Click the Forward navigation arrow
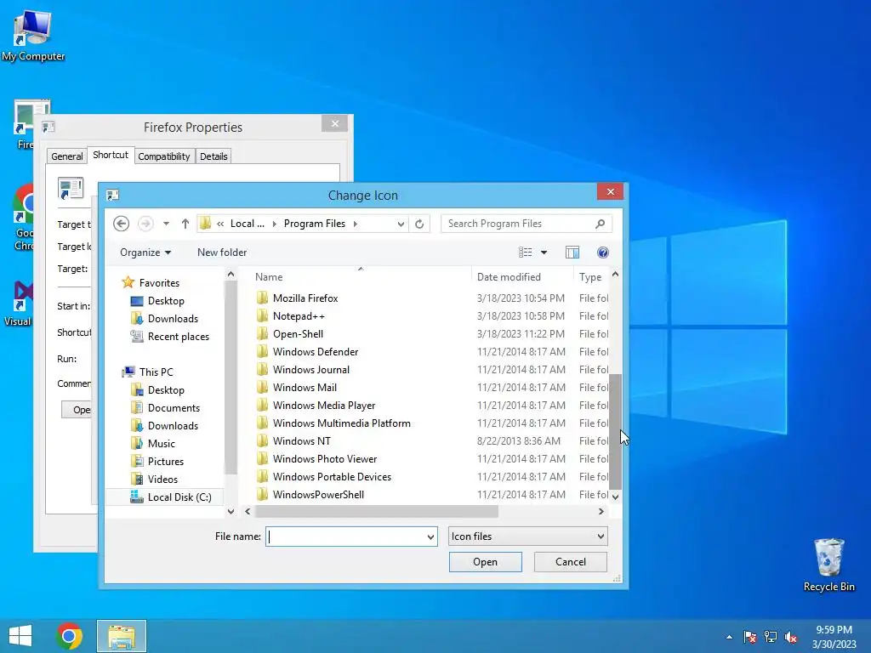The width and height of the screenshot is (871, 653). coord(145,224)
